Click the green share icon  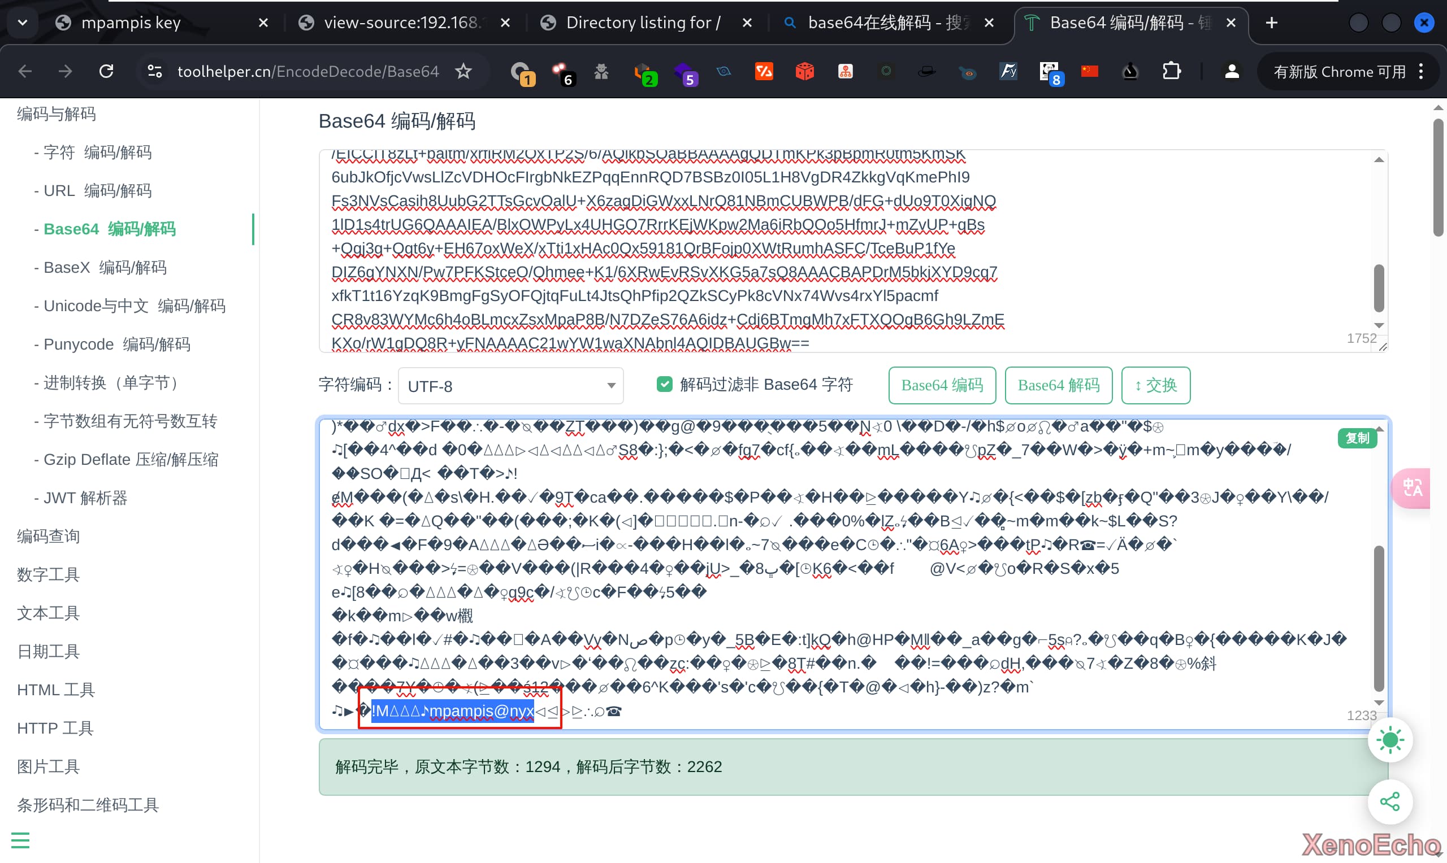point(1390,801)
